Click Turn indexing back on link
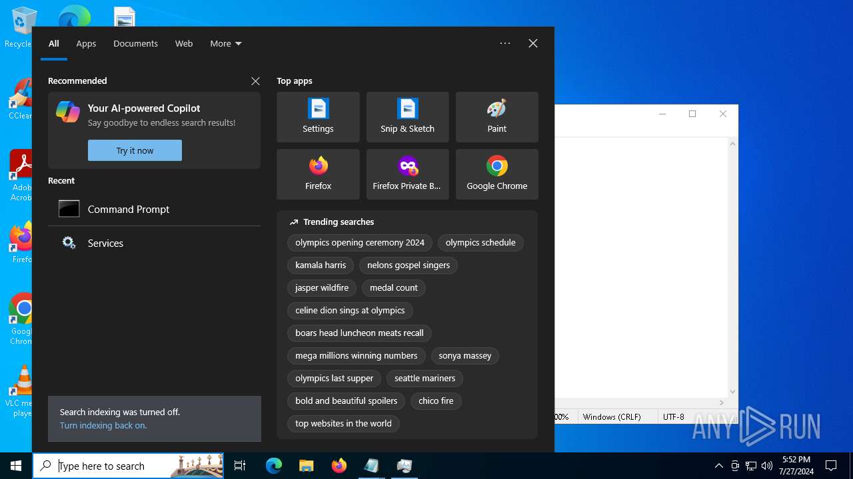The height and width of the screenshot is (479, 853). pos(103,425)
